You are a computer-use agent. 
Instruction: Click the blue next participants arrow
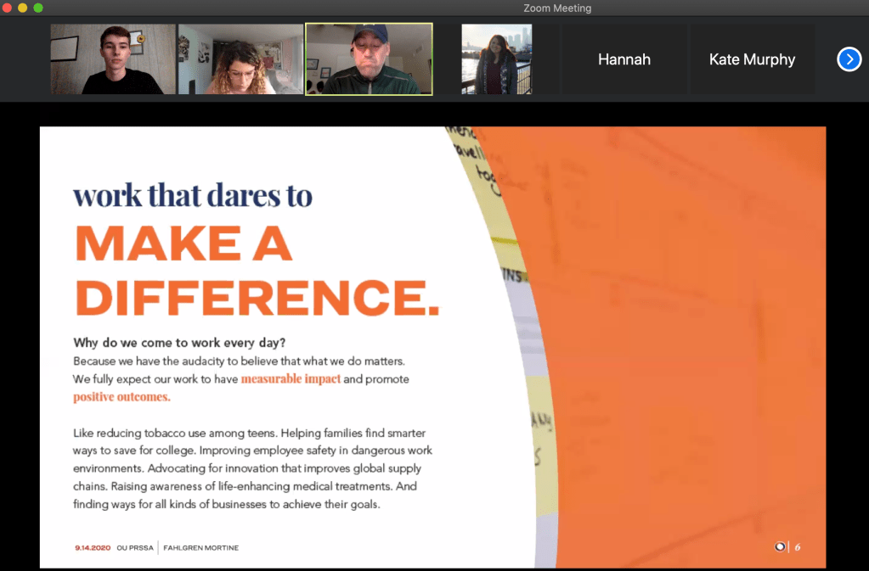[849, 59]
